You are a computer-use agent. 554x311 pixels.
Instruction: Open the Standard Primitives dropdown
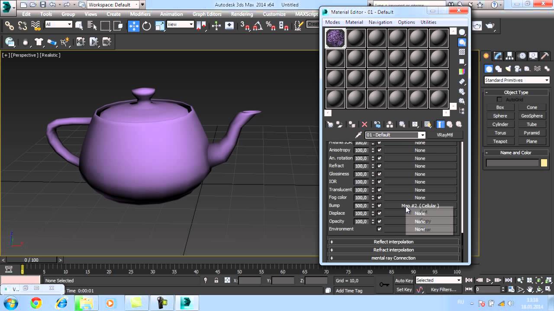coord(517,80)
